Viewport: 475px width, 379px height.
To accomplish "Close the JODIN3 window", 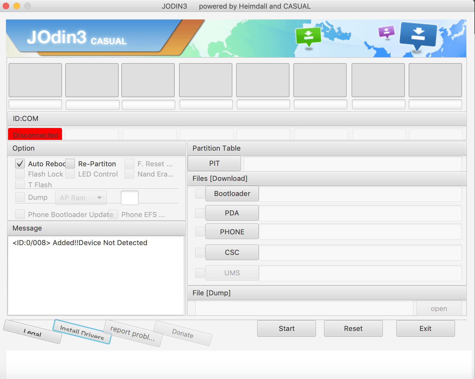I will click(x=6, y=6).
